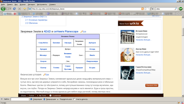Open Семь Небес in the planes table
Screen dimensions: 184x104
43,43
